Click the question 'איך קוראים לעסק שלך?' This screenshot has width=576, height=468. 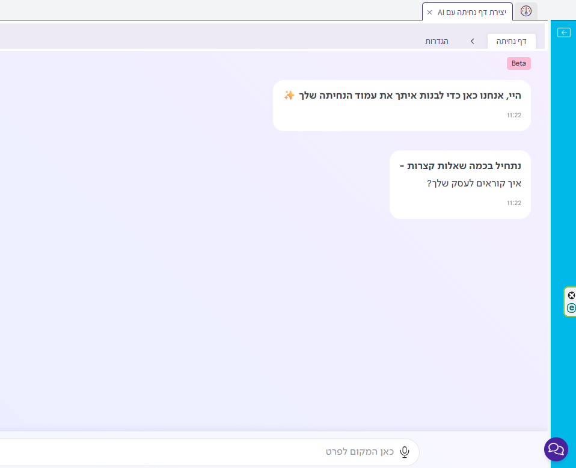point(474,183)
